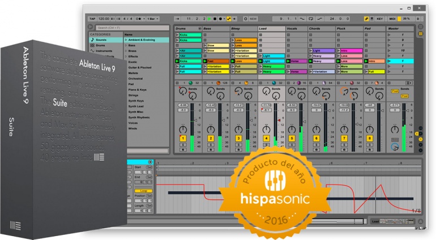Arm track 3 for recording
Image resolution: width=436 pixels, height=240 pixels.
click(238, 150)
